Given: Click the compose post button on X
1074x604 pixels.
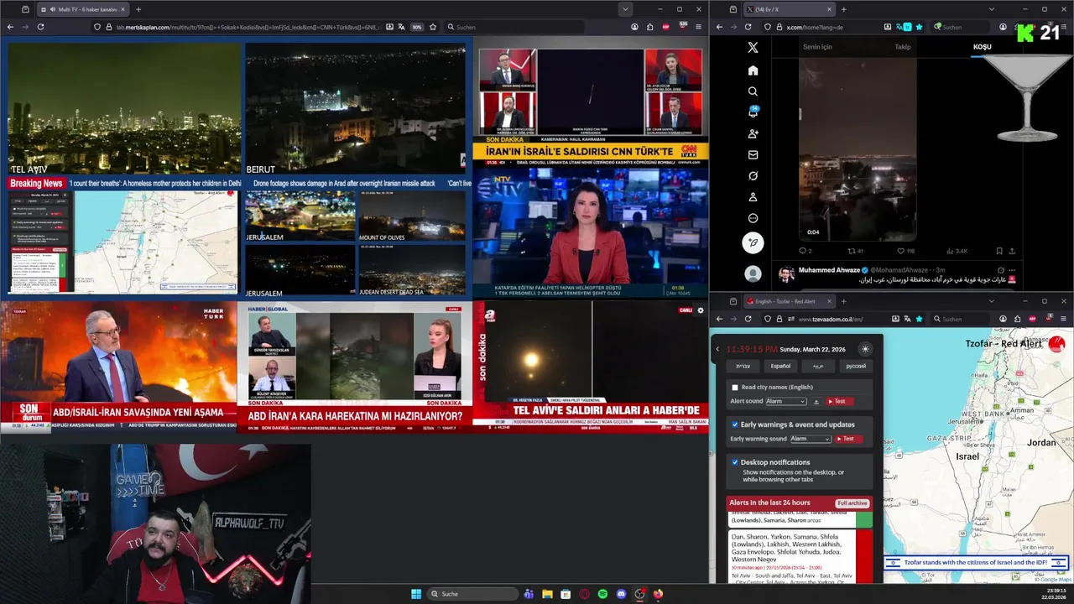Looking at the screenshot, I should [753, 242].
